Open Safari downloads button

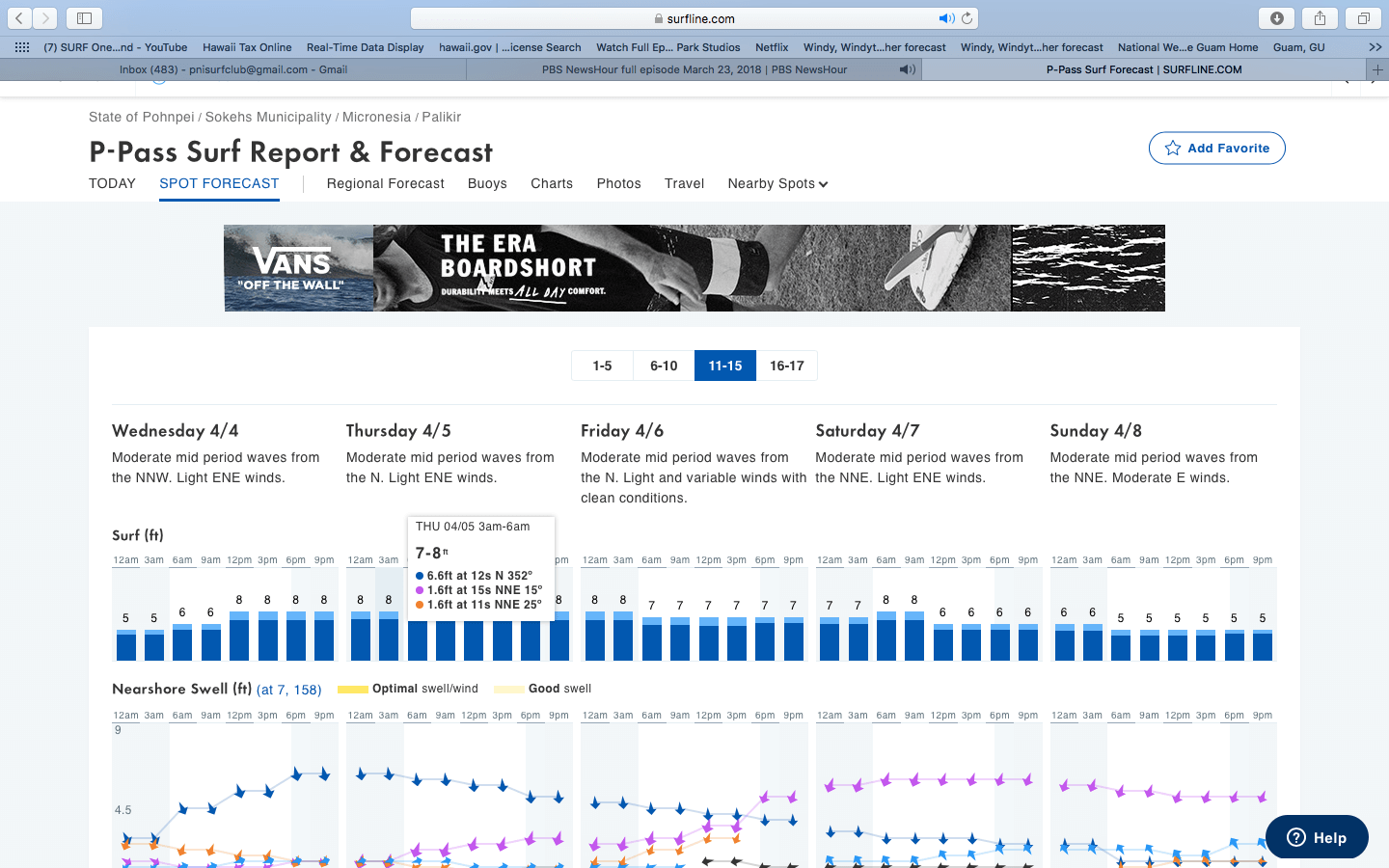1276,18
